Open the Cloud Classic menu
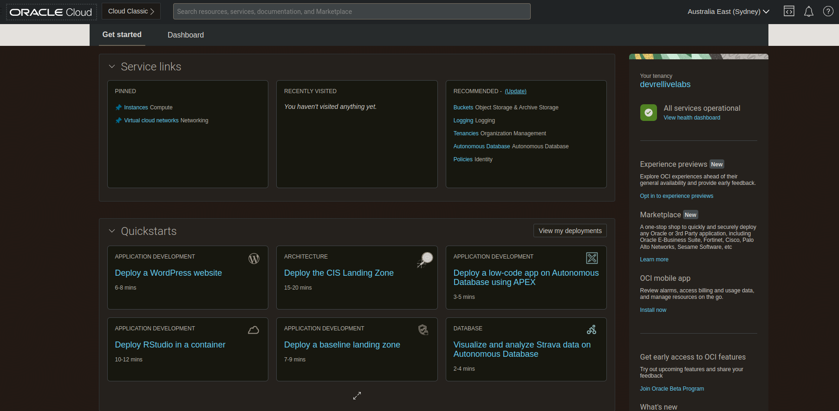 (131, 11)
